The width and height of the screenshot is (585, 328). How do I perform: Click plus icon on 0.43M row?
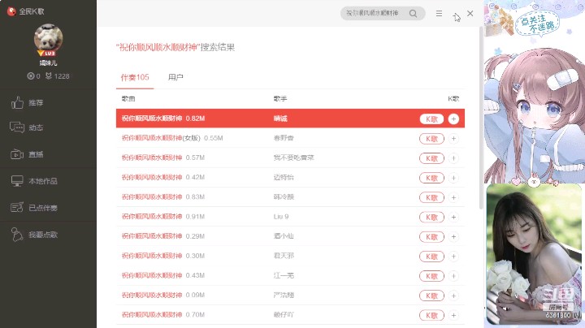pyautogui.click(x=453, y=276)
